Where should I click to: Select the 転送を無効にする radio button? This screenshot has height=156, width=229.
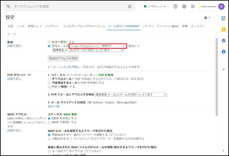49,42
